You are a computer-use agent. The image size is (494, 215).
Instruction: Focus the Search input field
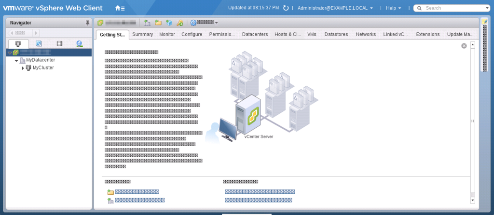pos(453,8)
